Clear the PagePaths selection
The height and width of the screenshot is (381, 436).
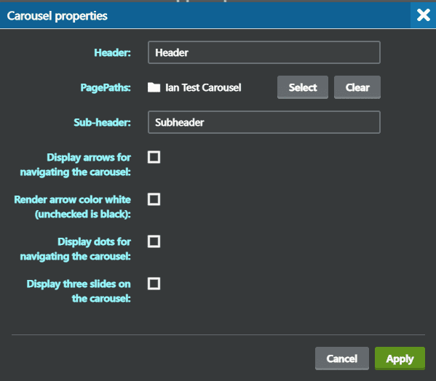357,87
